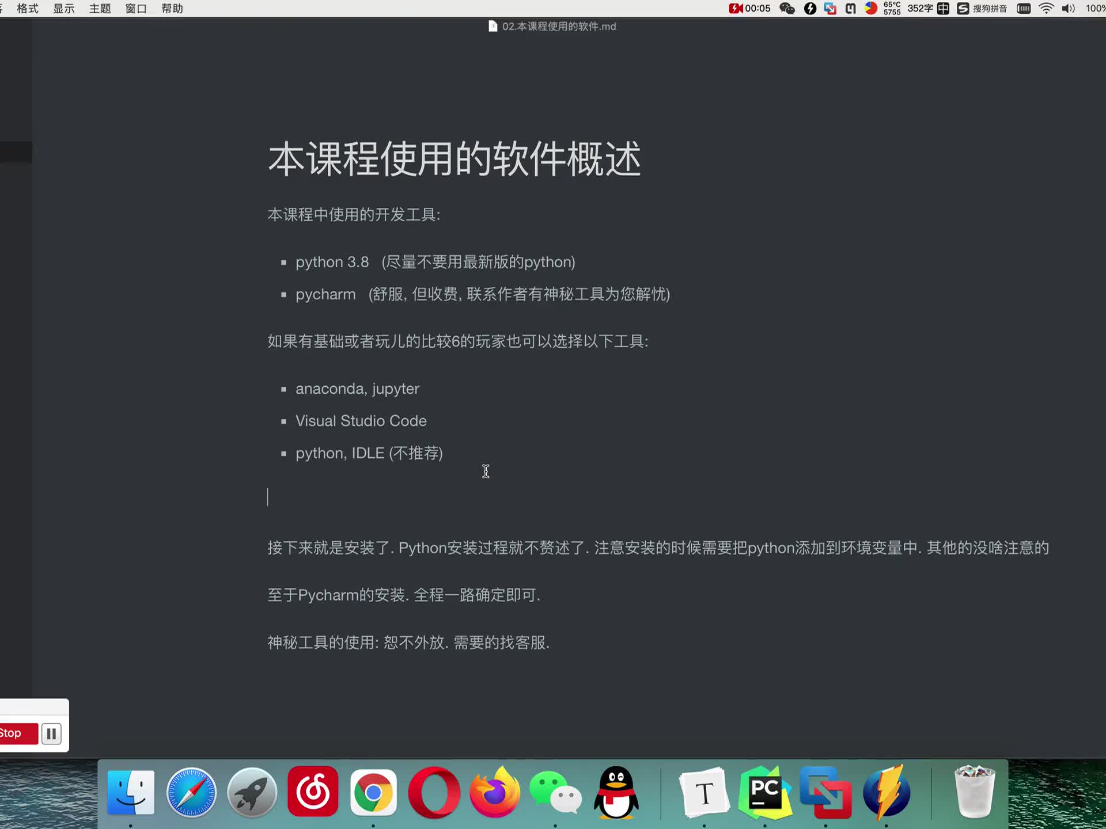
Task: Open WeChat from the dock
Action: 555,793
